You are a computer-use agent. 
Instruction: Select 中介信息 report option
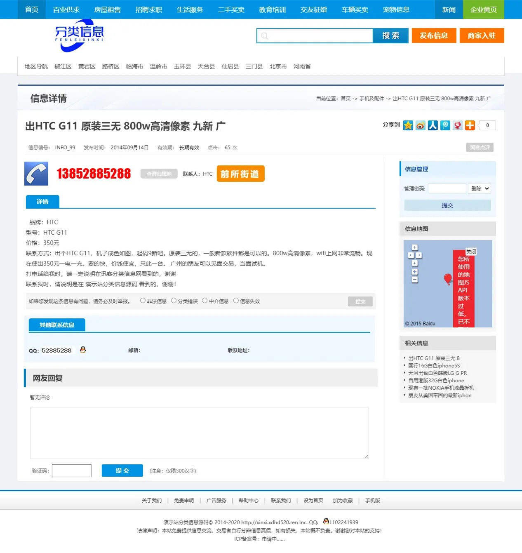205,301
